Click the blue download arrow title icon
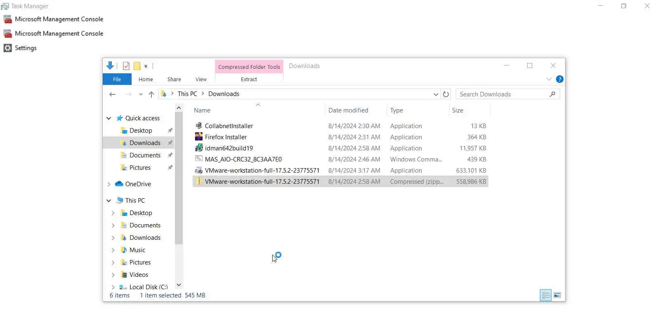 pyautogui.click(x=110, y=66)
